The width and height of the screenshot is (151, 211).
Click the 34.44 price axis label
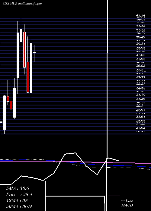(x=140, y=77)
